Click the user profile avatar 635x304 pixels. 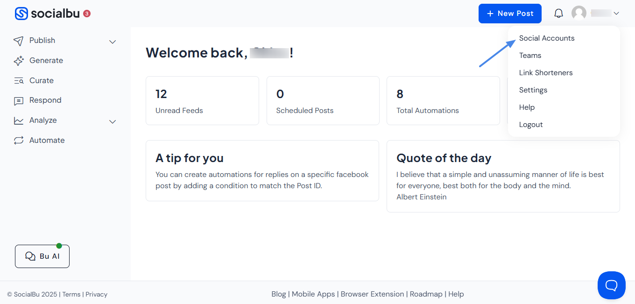click(579, 14)
